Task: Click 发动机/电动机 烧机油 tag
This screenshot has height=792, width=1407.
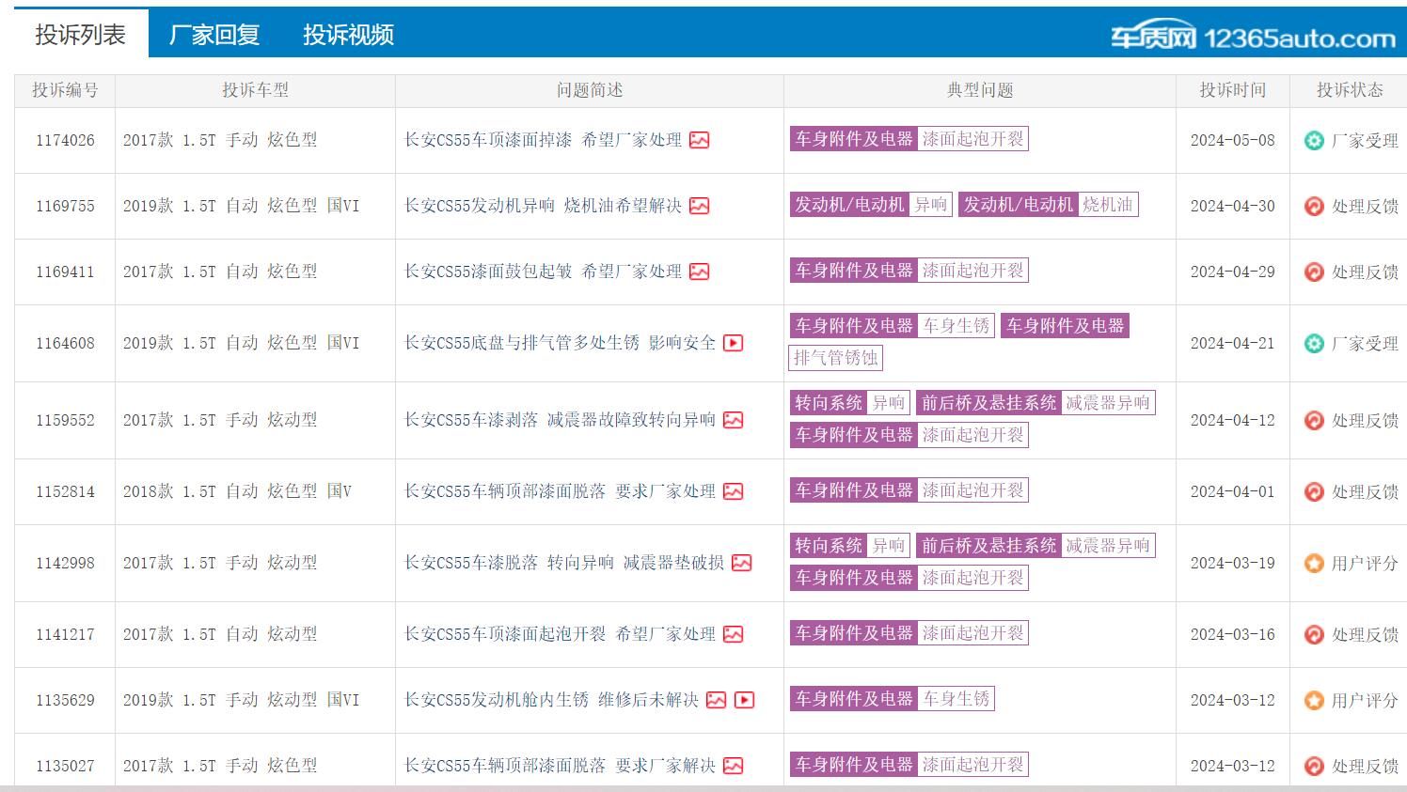Action: 1049,205
